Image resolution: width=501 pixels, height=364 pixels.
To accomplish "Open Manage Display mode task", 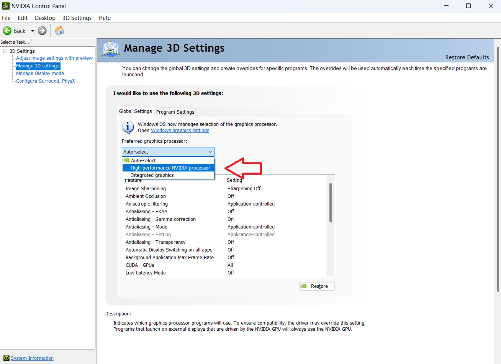I will [40, 73].
